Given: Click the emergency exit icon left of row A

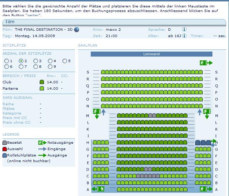Looking at the screenshot, I should [98, 189].
